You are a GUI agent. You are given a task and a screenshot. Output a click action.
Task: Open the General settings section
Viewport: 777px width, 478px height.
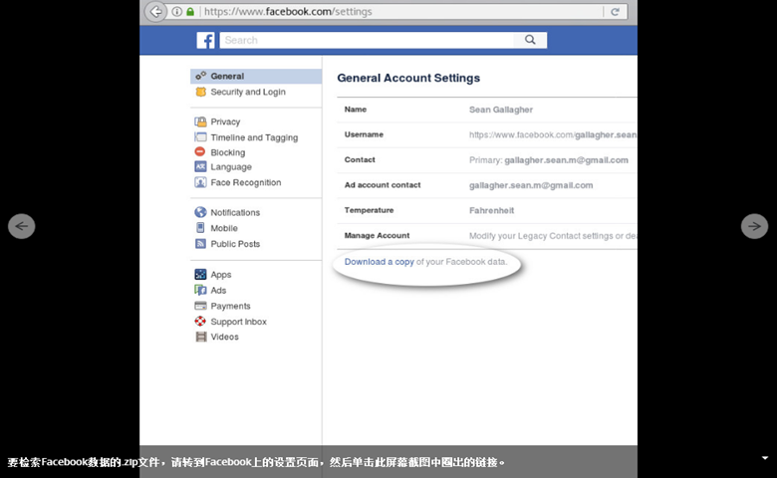point(256,76)
